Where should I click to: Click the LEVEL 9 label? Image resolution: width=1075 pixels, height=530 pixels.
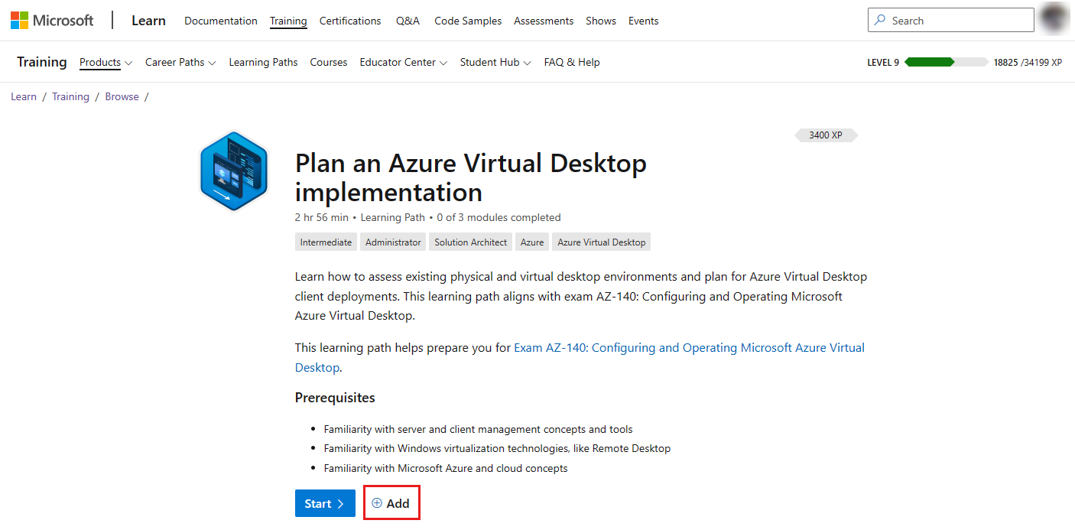pos(883,63)
